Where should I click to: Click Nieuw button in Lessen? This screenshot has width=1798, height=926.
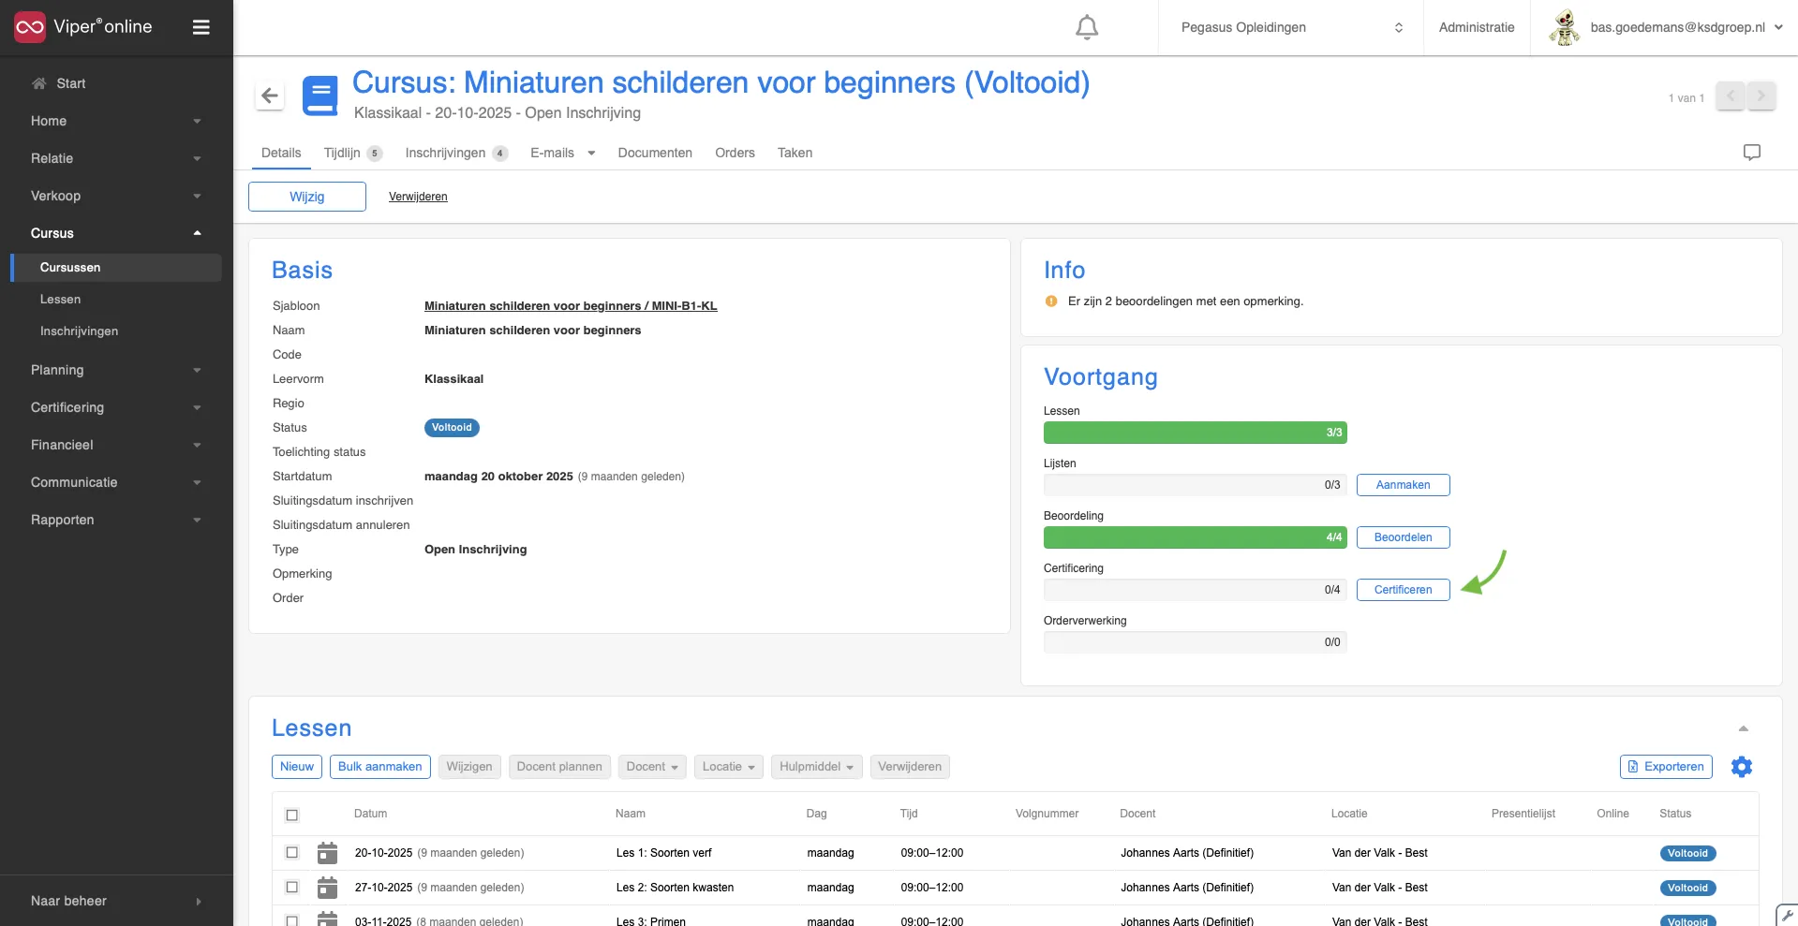(297, 767)
